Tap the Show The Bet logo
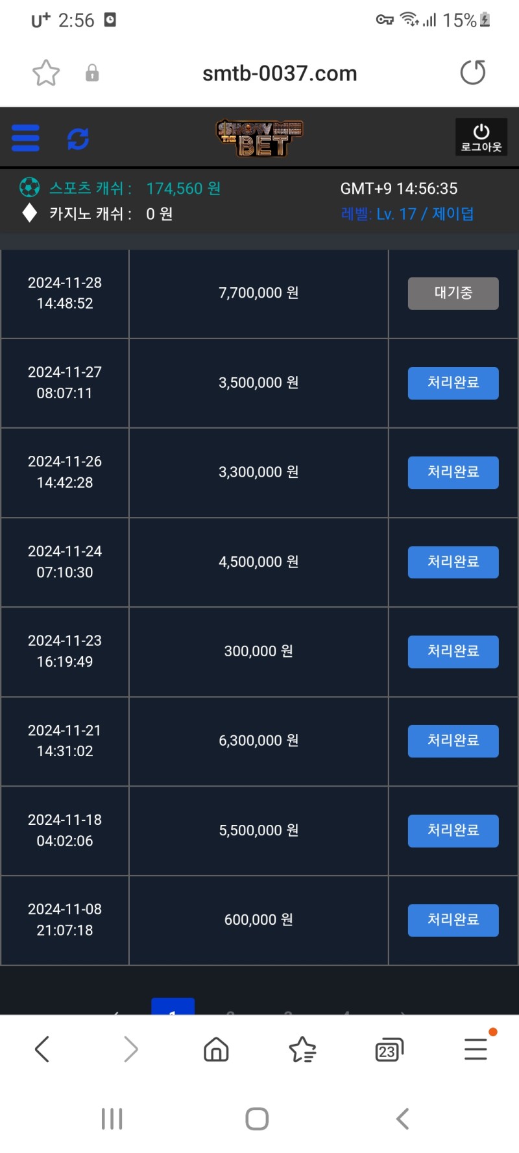519x1153 pixels. click(x=259, y=137)
